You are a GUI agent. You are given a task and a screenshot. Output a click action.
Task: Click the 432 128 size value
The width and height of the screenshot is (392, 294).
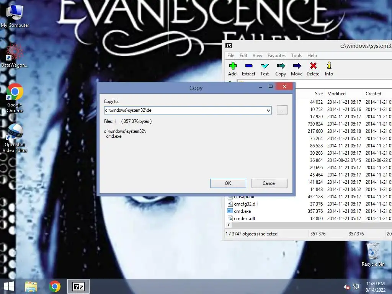(315, 197)
